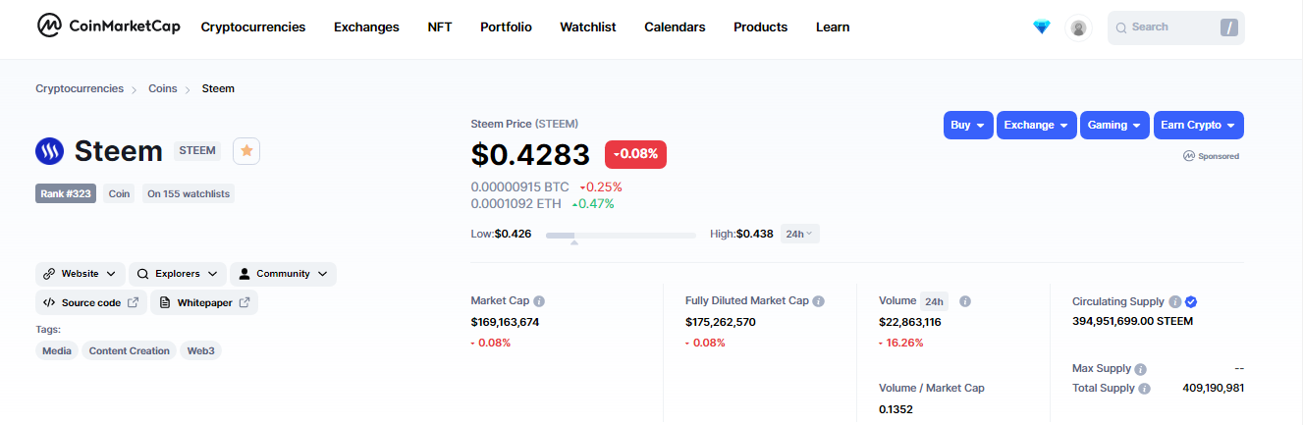The image size is (1303, 425).
Task: Click the Market Cap value $169,163,674
Action: 505,322
